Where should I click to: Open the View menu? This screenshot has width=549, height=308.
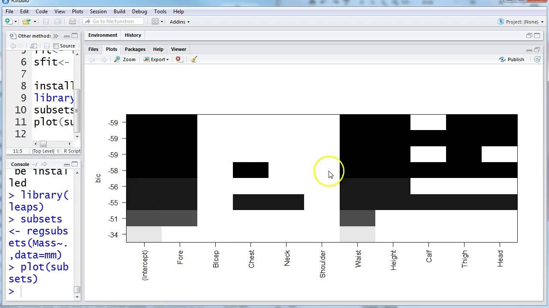(x=60, y=12)
